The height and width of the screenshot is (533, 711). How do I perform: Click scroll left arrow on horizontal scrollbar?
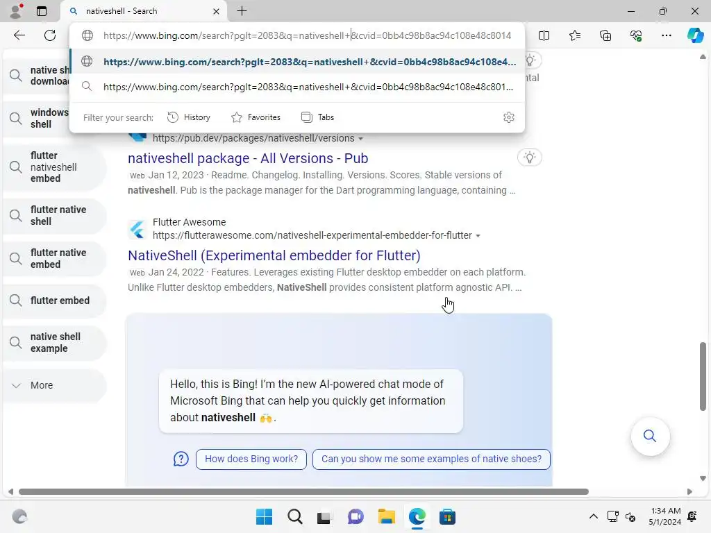10,492
